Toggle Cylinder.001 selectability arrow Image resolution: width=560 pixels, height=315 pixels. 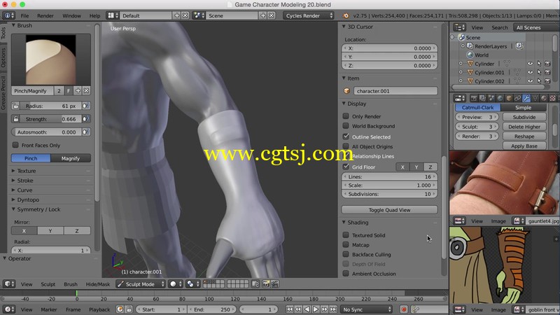[x=539, y=72]
